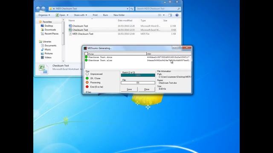
Task: Select the Favorites tree item
Action: [x=47, y=22]
